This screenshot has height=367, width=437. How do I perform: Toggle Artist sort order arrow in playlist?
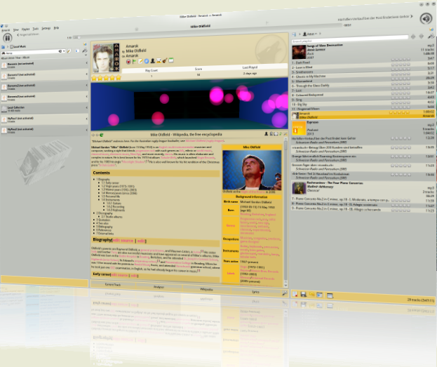click(316, 34)
